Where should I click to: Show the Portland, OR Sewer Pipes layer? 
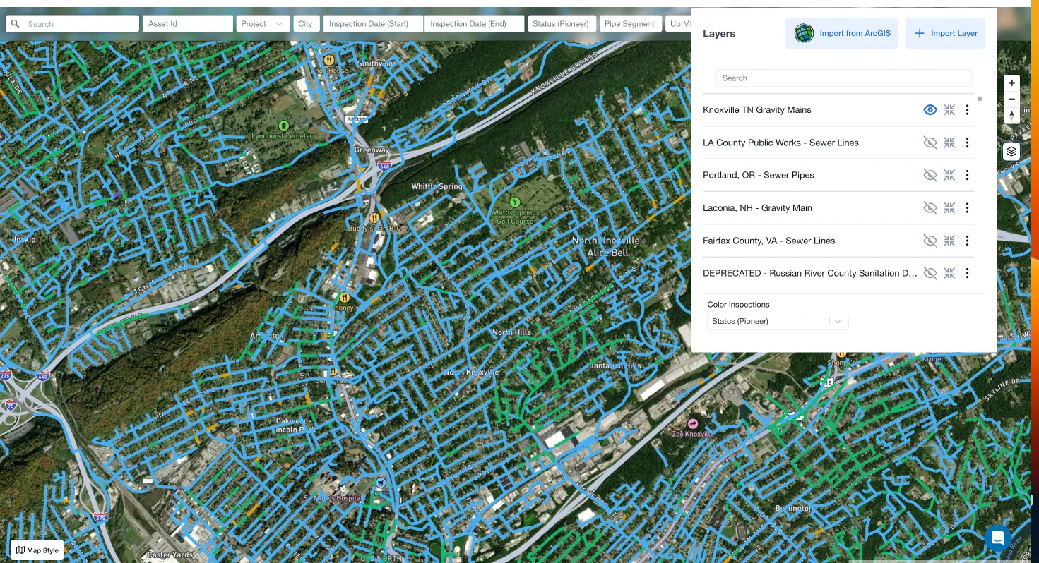point(930,175)
